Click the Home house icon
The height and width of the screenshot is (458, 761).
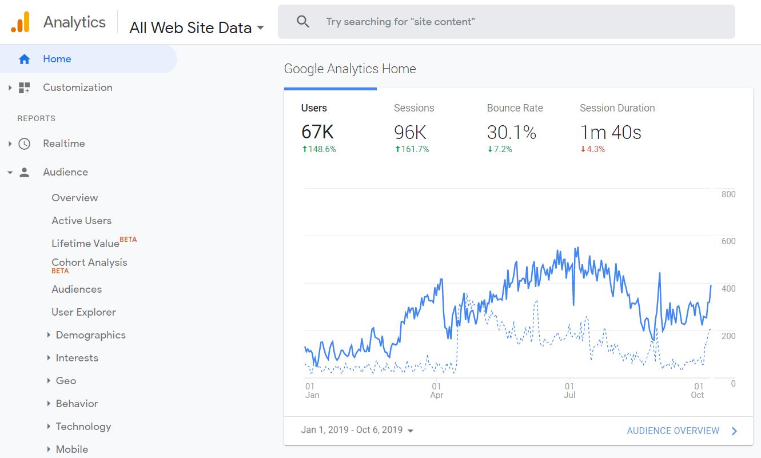pos(24,59)
